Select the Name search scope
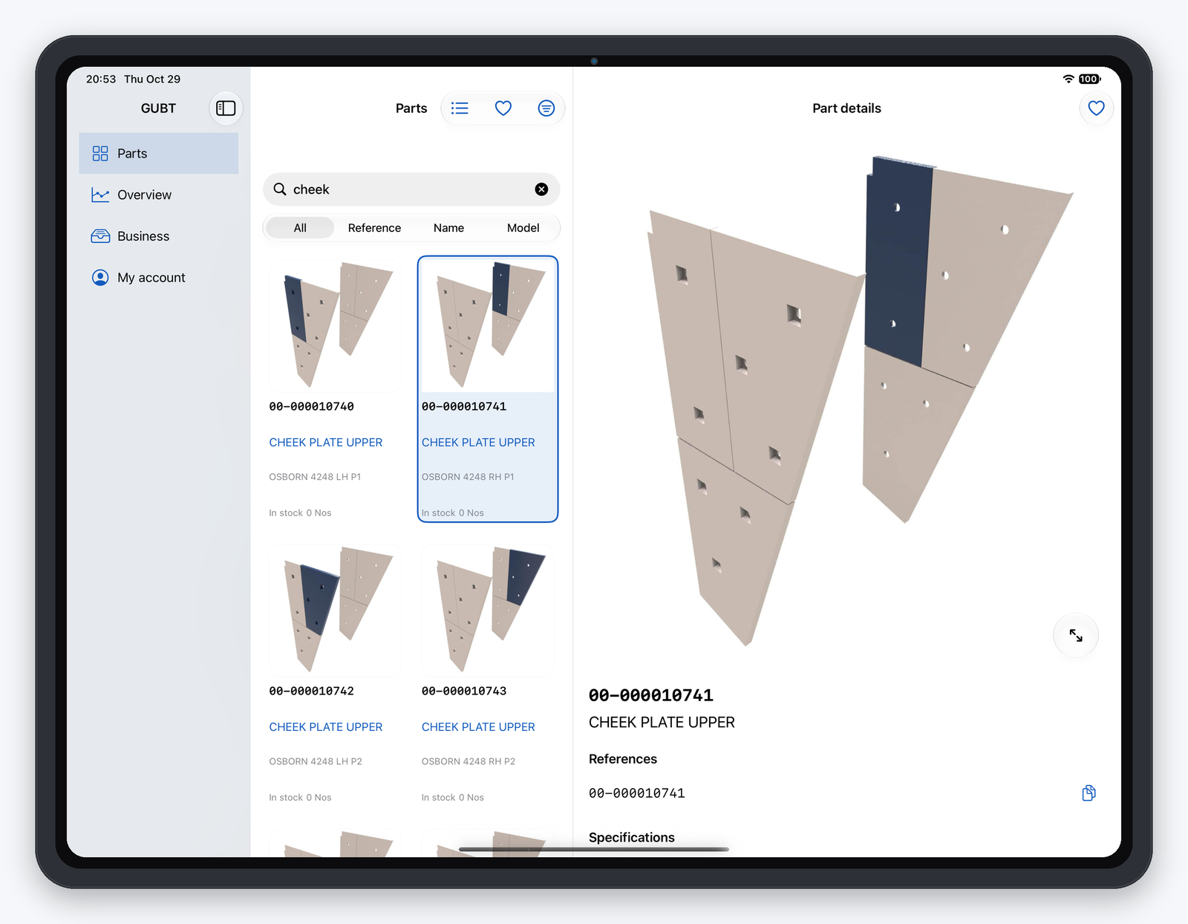1188x924 pixels. [448, 228]
